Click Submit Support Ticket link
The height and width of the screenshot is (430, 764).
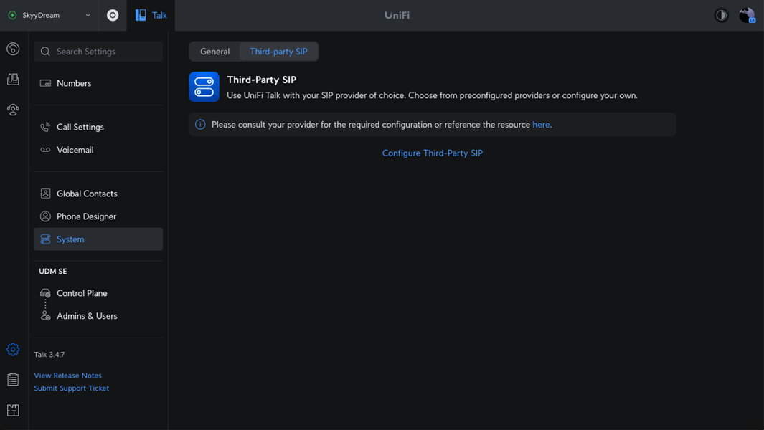[71, 388]
